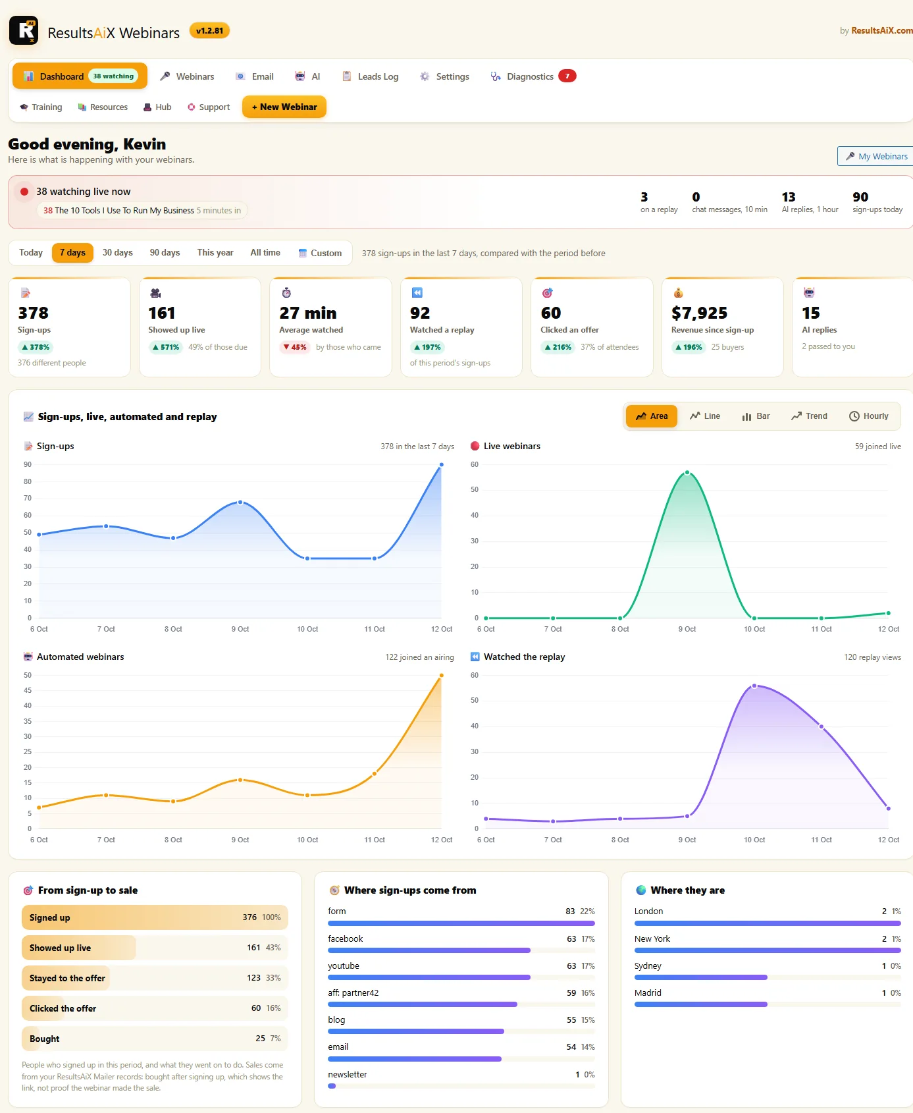This screenshot has height=1113, width=913.
Task: Click the ResultsAiX logo icon
Action: point(24,30)
